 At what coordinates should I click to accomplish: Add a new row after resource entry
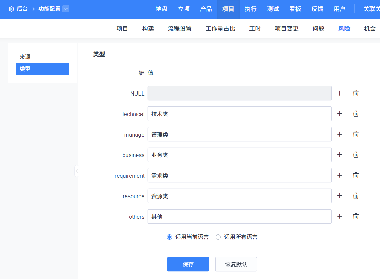[340, 196]
